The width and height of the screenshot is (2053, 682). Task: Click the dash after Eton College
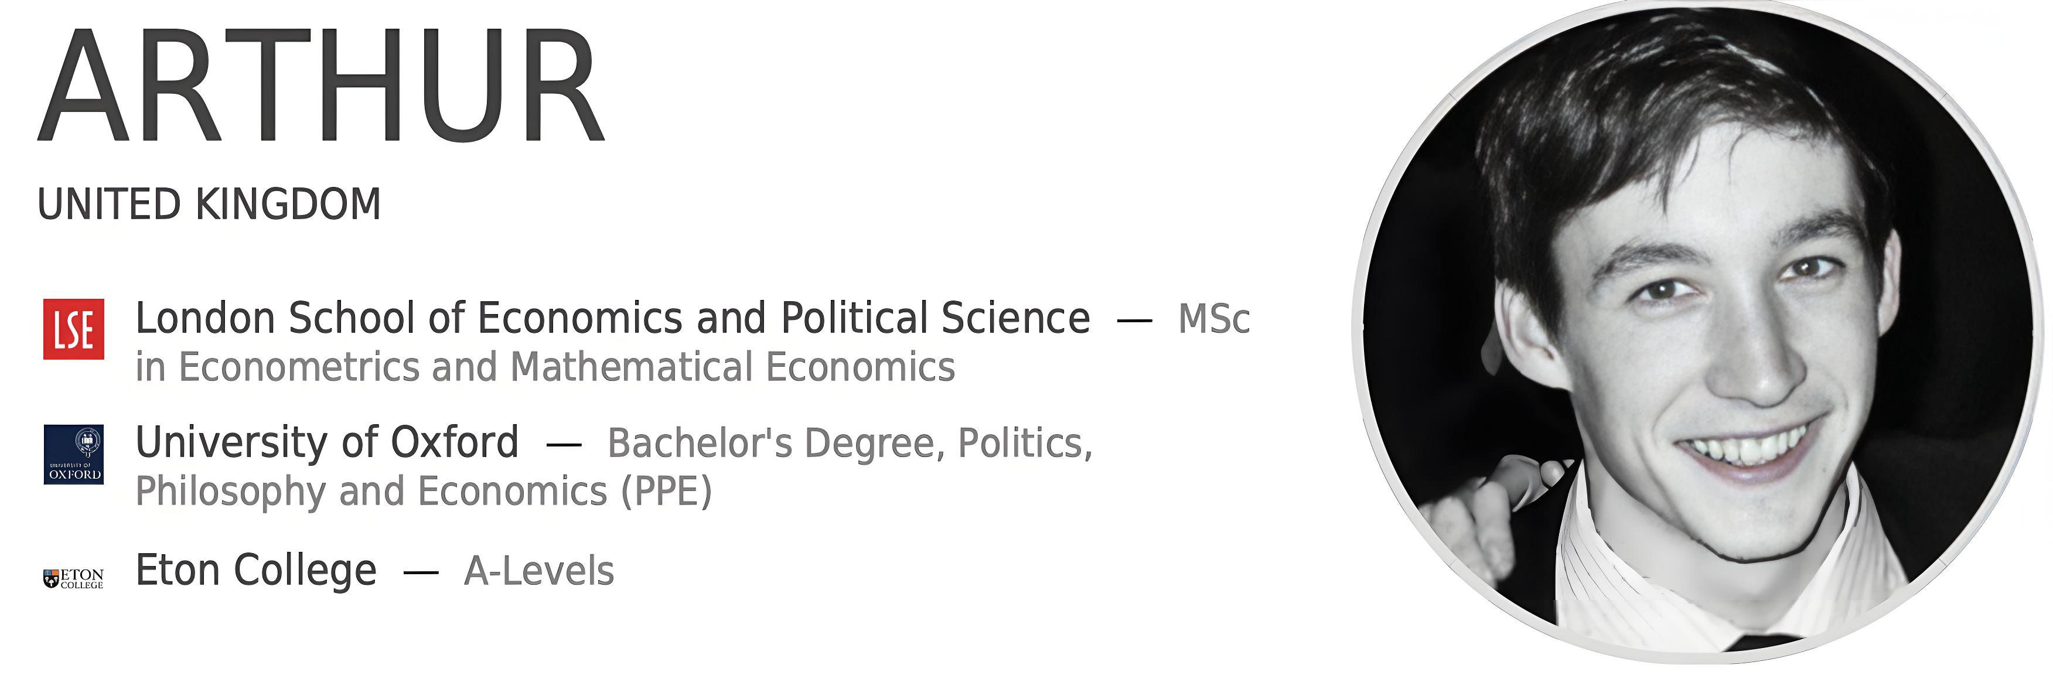click(421, 573)
